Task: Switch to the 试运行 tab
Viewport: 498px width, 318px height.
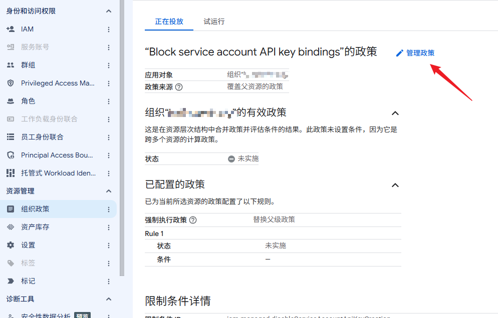Action: pos(214,21)
